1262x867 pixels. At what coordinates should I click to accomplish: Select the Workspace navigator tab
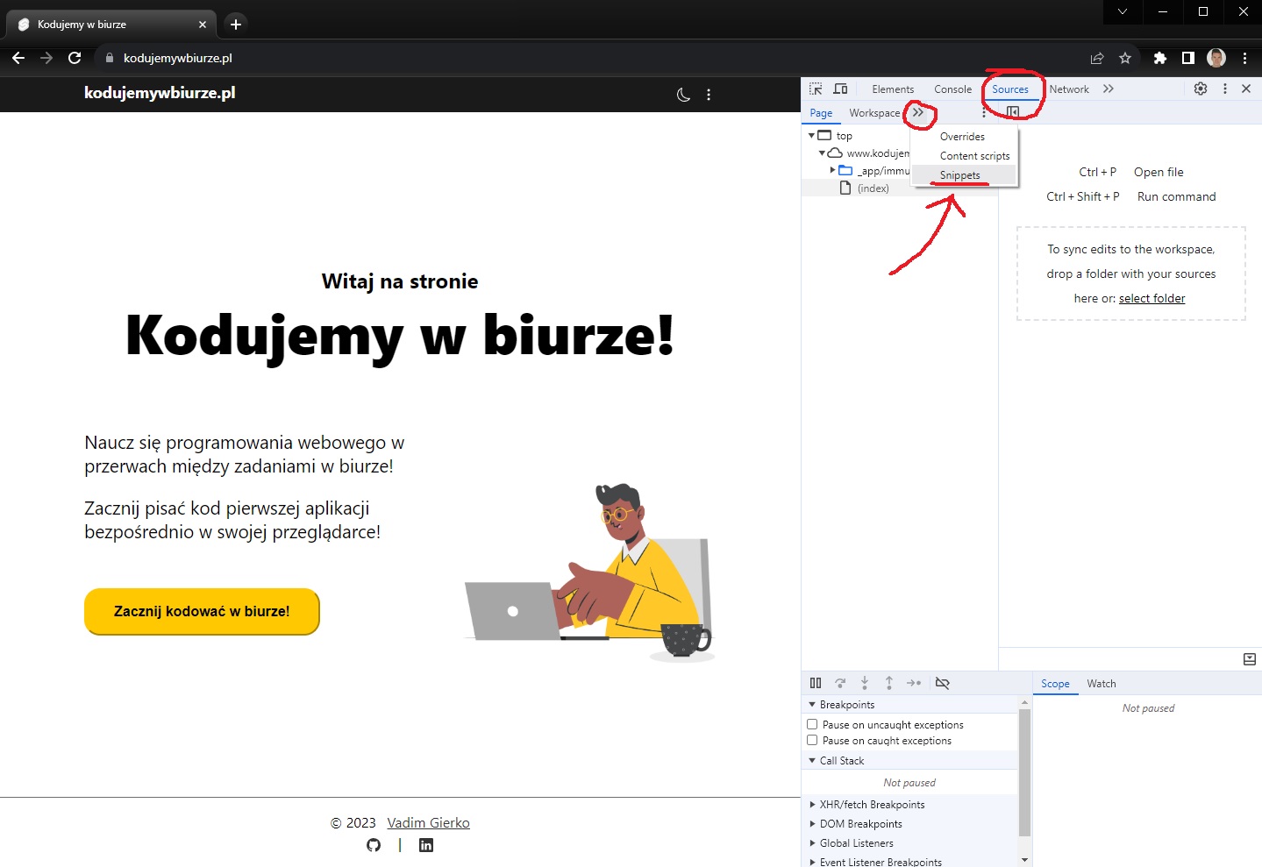tap(874, 113)
